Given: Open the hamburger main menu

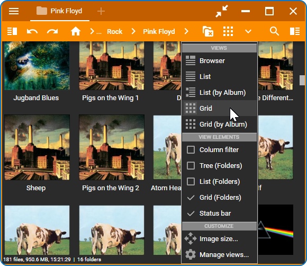Looking at the screenshot, I should pos(14,11).
